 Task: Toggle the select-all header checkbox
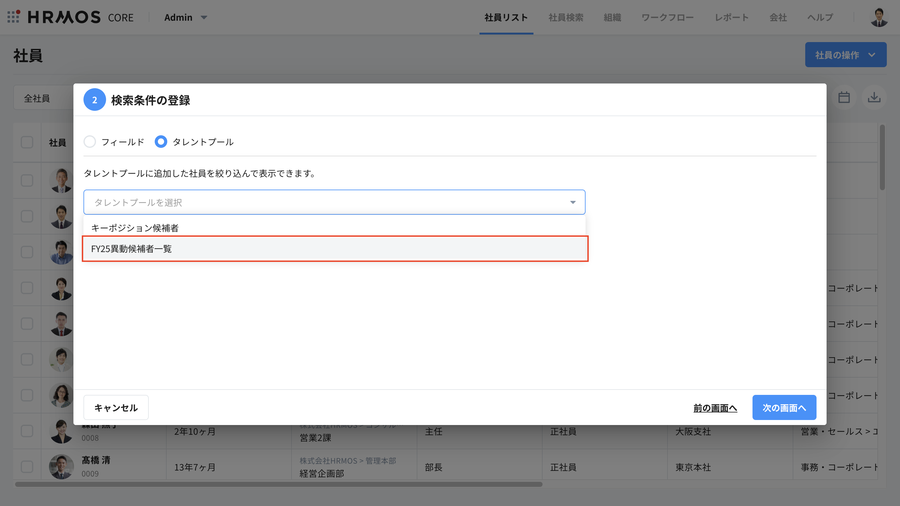click(x=27, y=142)
